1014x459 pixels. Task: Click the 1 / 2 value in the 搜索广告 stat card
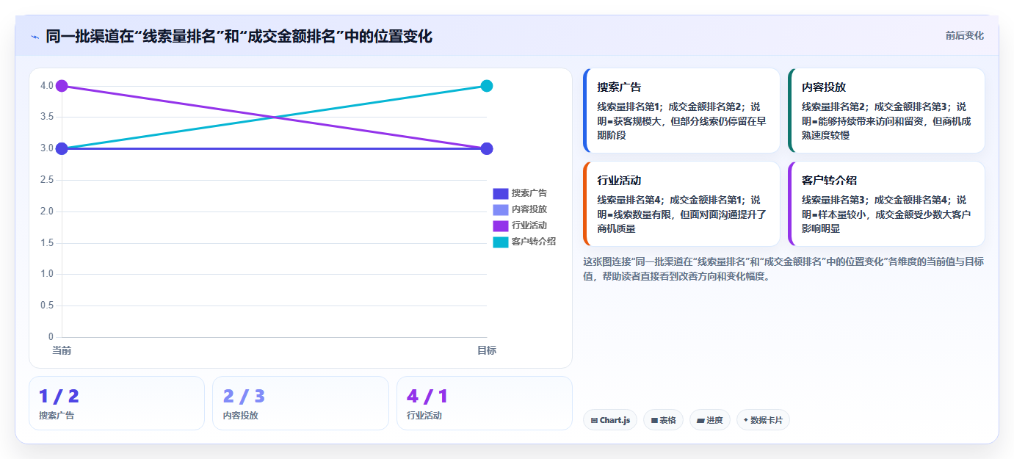click(59, 397)
